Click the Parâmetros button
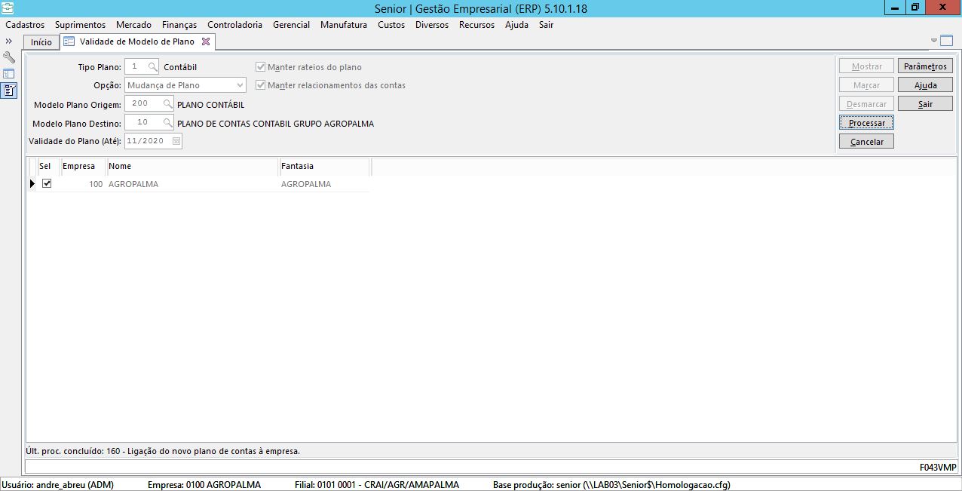 [925, 66]
